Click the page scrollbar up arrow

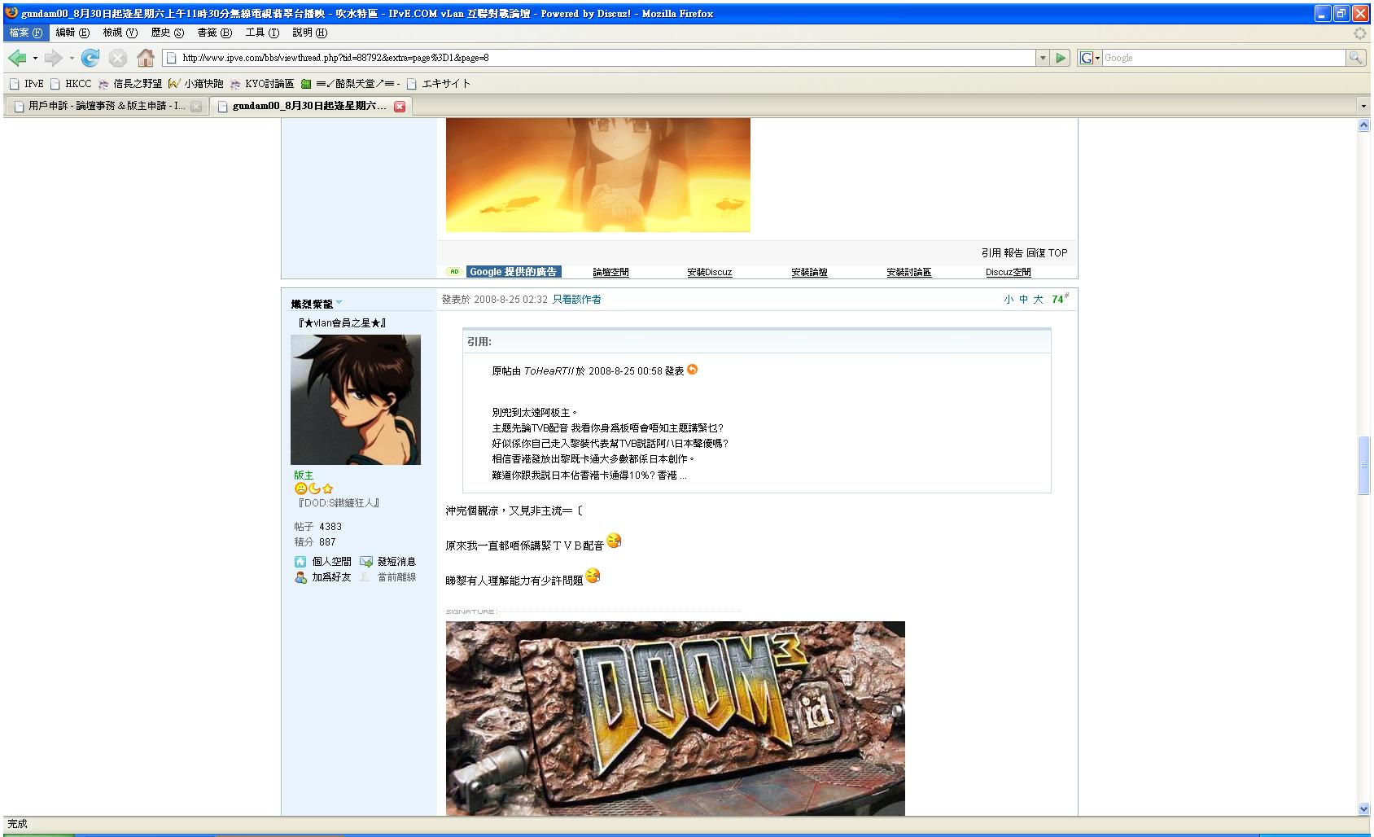1363,125
